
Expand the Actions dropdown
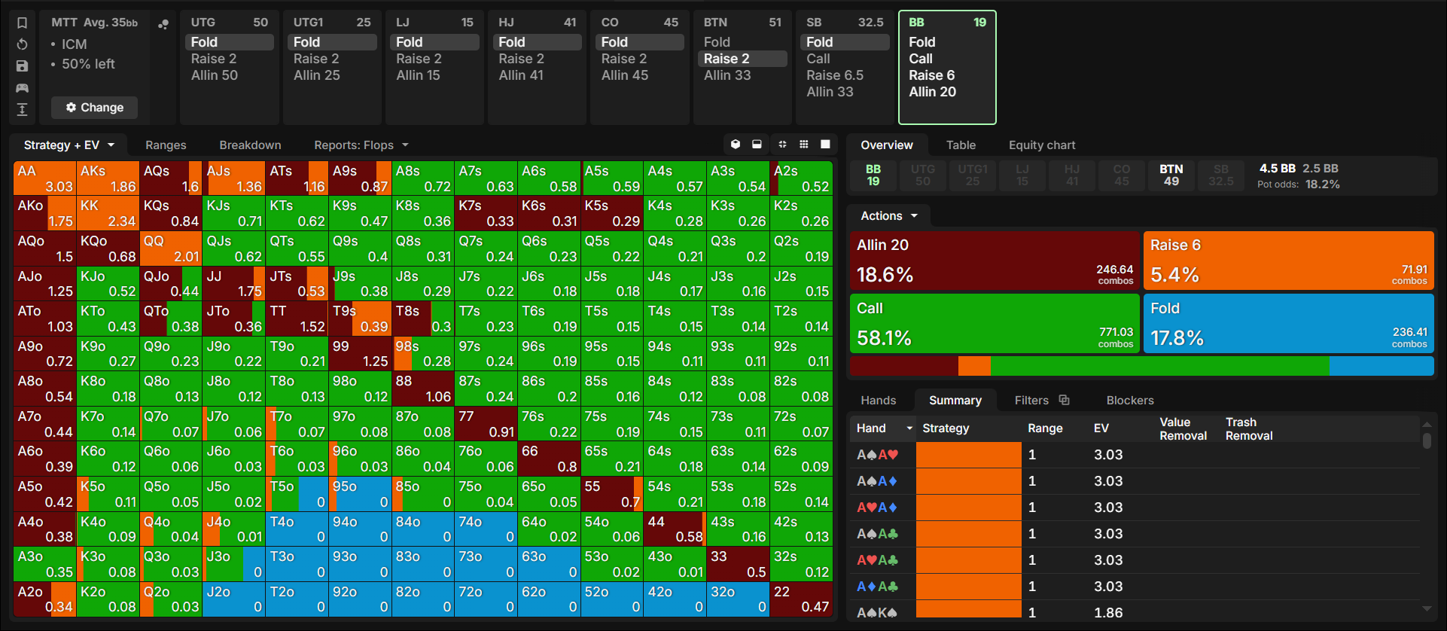pyautogui.click(x=889, y=216)
